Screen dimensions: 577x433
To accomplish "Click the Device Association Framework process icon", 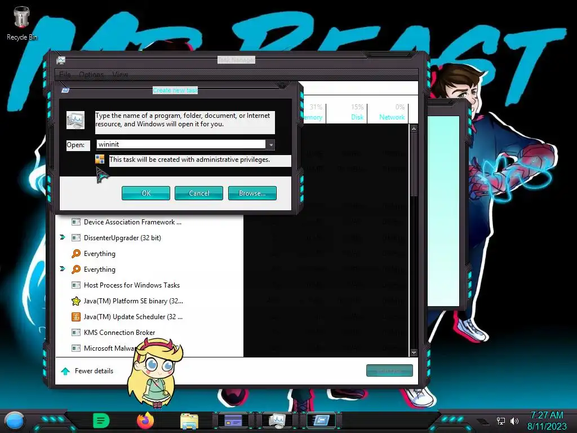I will (x=76, y=222).
